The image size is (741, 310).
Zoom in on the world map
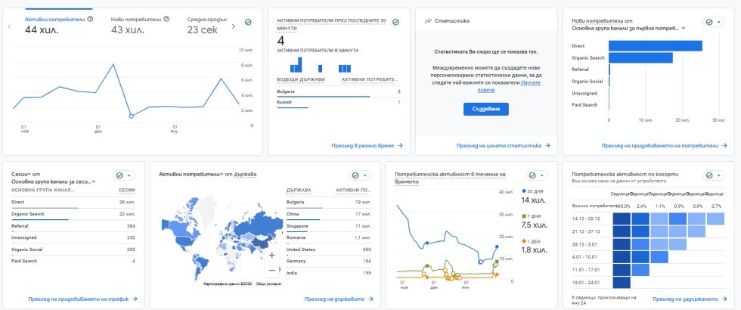click(x=271, y=255)
